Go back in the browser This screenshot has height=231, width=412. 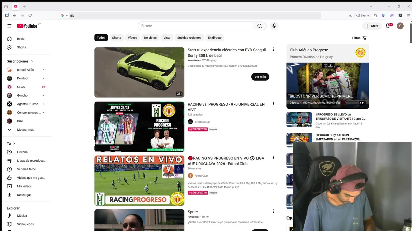click(x=14, y=15)
